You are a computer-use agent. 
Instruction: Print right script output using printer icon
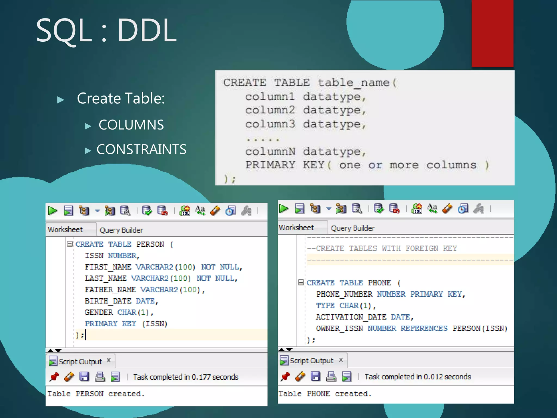[331, 376]
